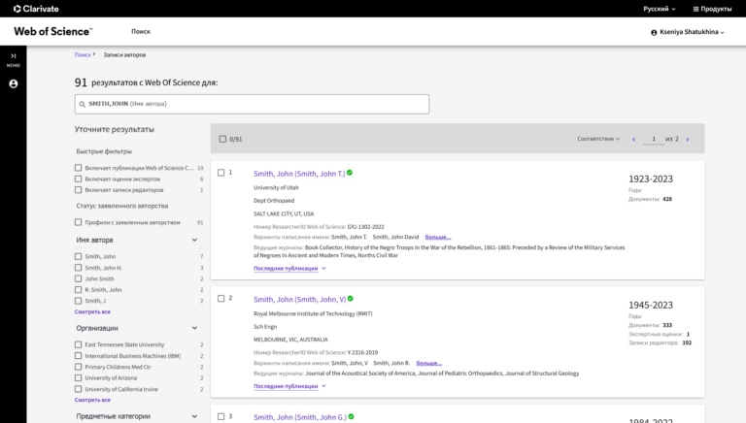
Task: Click green verified badge for Smith, John V
Action: (351, 299)
